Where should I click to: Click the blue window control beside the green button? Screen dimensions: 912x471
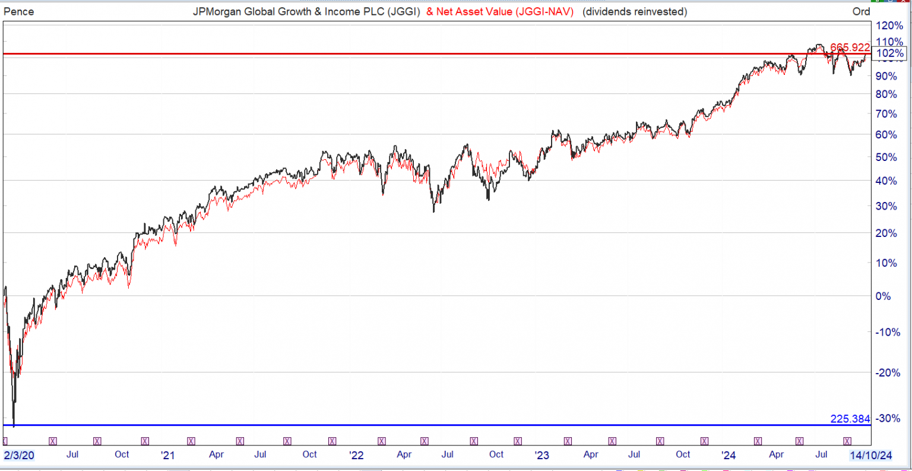point(891,1)
